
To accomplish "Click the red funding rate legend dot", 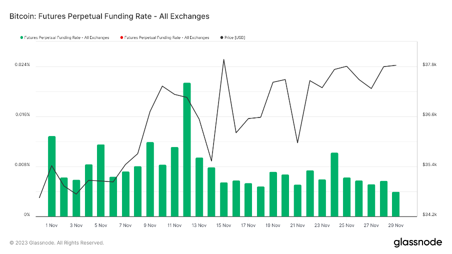I will 121,37.
